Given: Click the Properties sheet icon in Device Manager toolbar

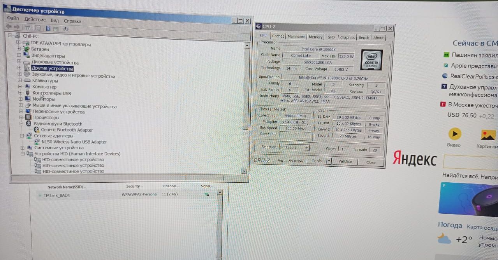Looking at the screenshot, I should pos(38,28).
